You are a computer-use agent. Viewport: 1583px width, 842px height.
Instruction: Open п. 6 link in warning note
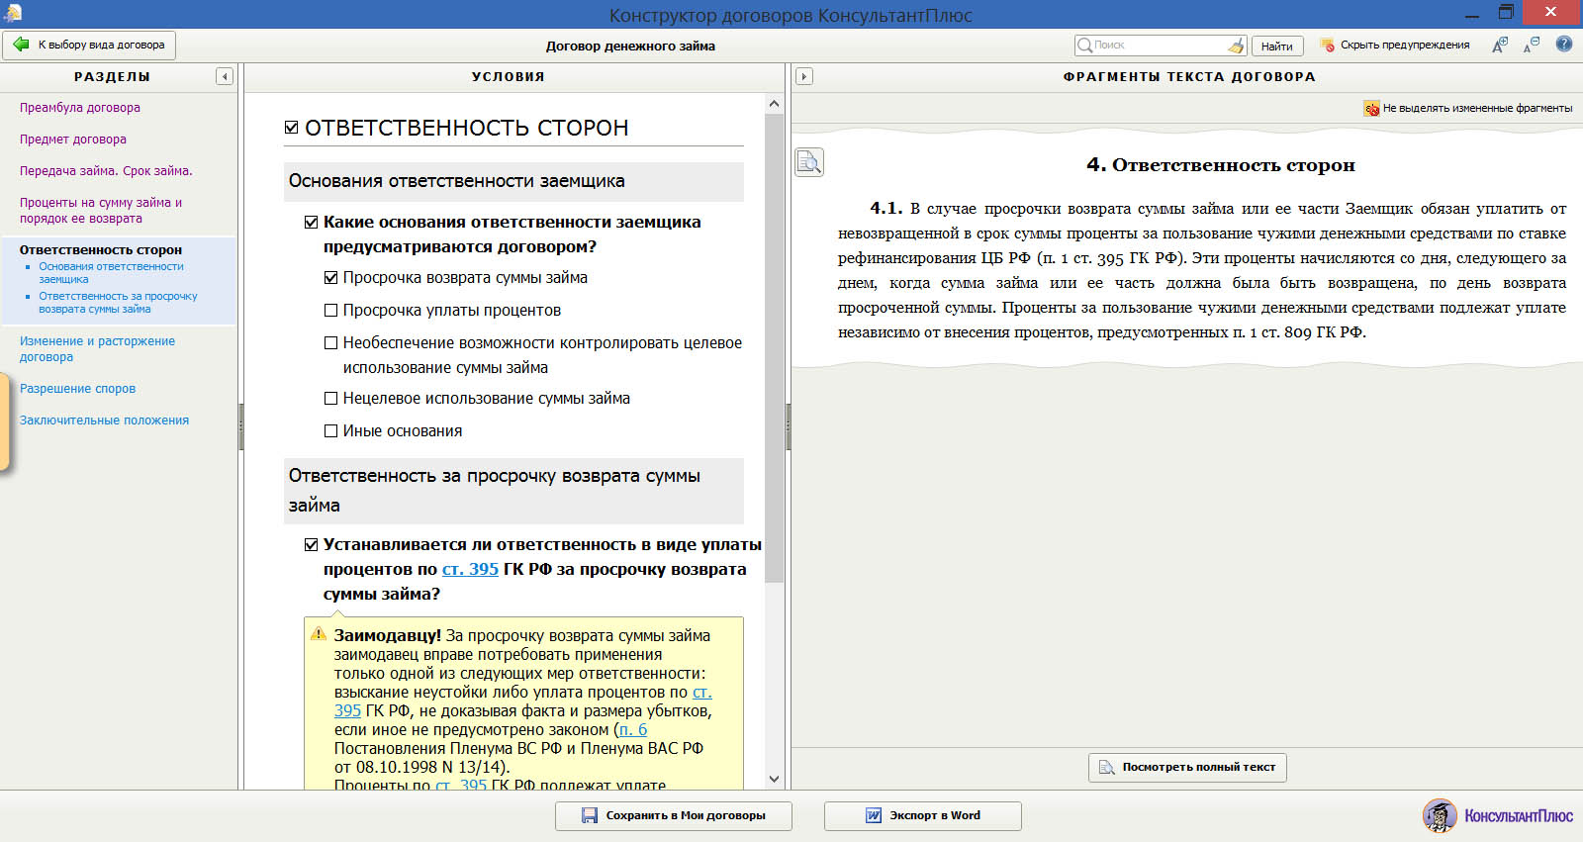tap(633, 730)
